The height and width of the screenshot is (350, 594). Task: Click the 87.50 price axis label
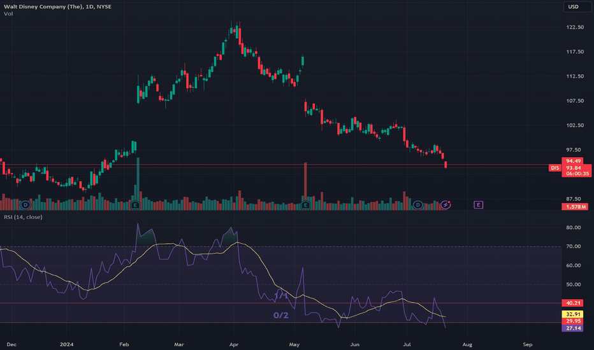coord(573,199)
